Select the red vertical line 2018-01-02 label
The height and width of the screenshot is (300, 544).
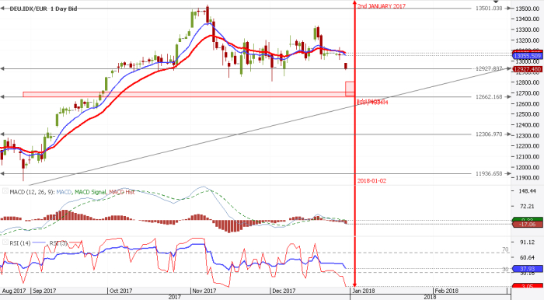[371, 181]
